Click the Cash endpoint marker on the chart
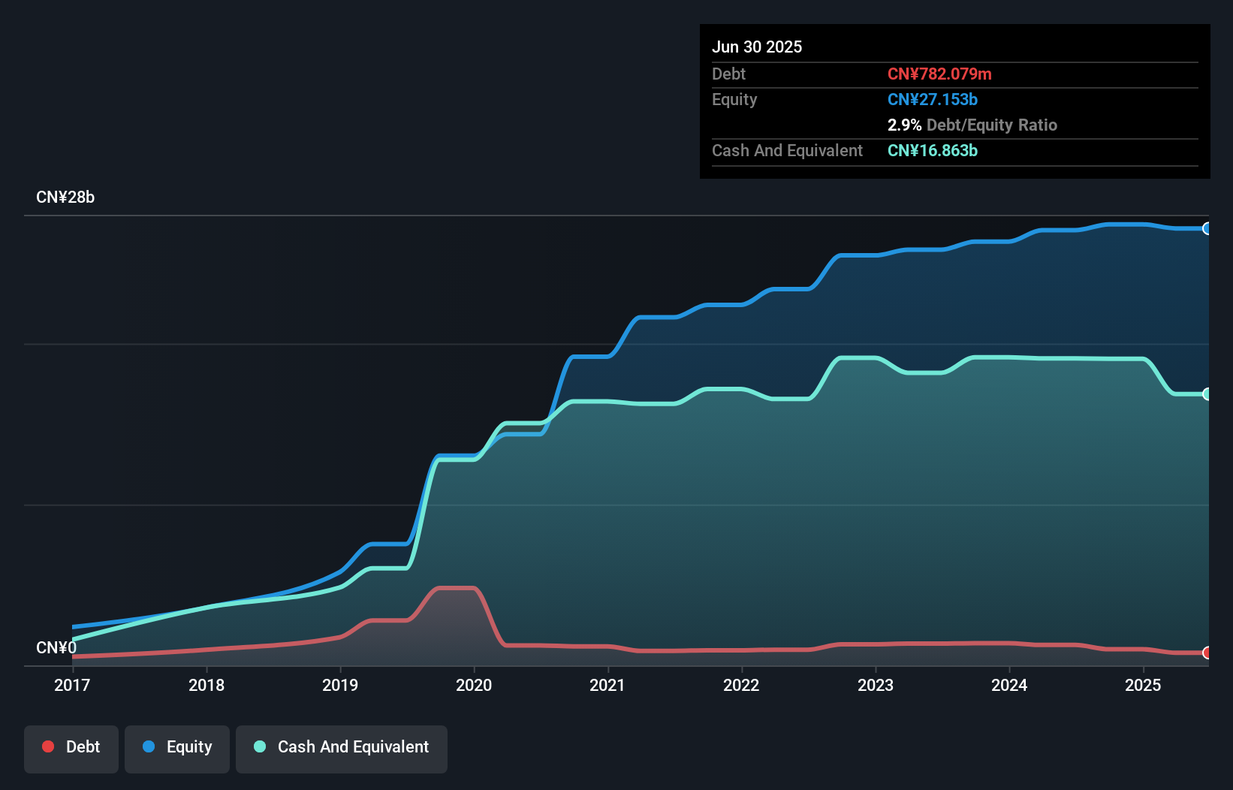 click(x=1207, y=393)
